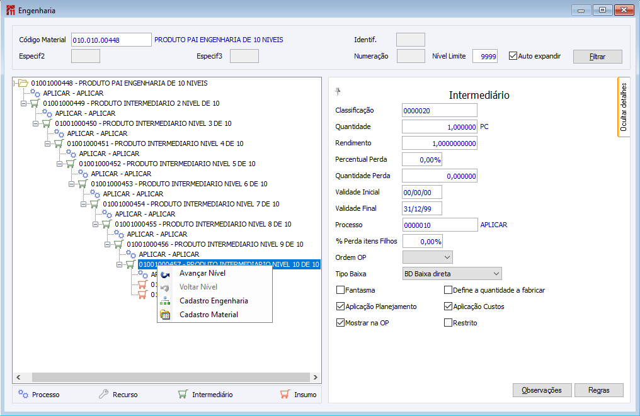Click cart icon of item 01001000453
This screenshot has width=640, height=416.
pos(83,184)
